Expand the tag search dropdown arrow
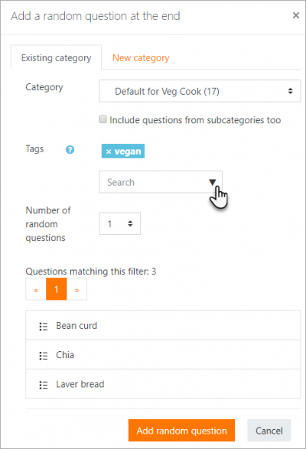 pyautogui.click(x=213, y=182)
